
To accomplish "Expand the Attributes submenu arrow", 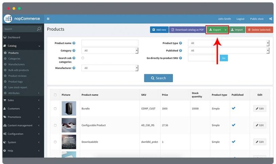I will (39, 93).
